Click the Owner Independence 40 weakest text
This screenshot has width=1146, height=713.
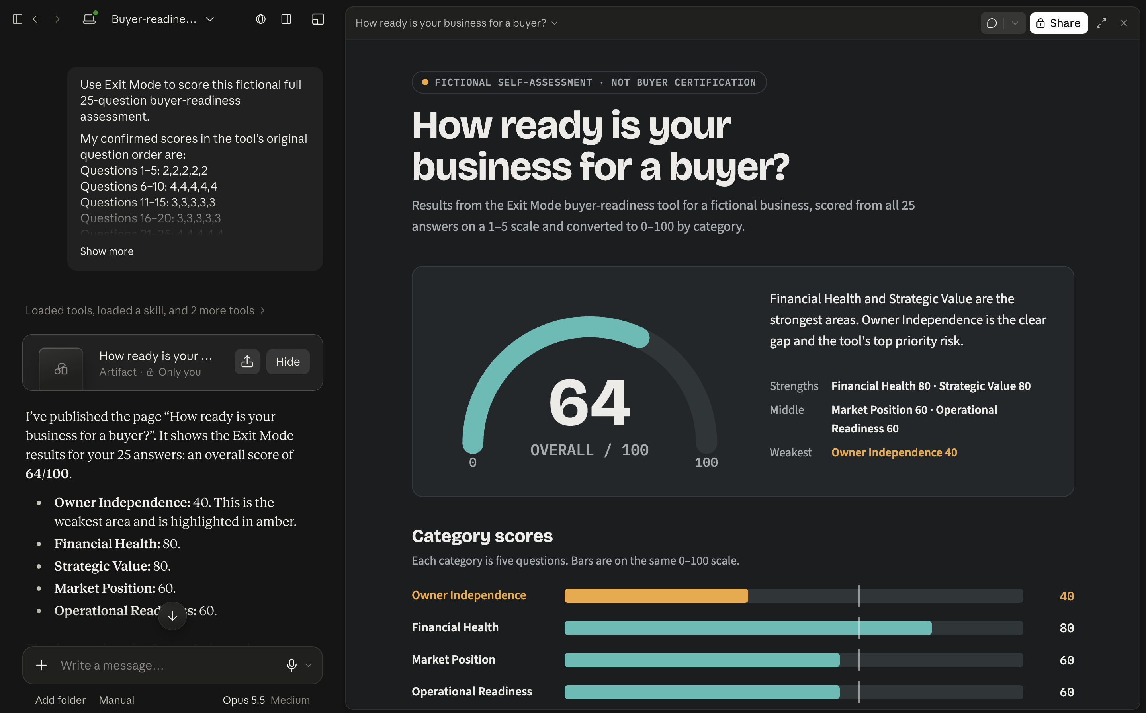(894, 452)
